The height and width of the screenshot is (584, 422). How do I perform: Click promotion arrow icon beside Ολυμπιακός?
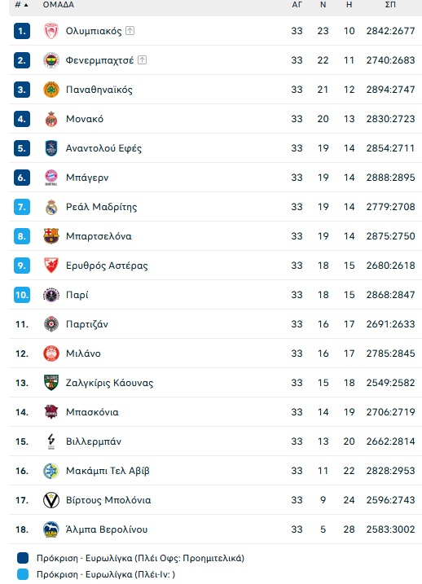(130, 30)
